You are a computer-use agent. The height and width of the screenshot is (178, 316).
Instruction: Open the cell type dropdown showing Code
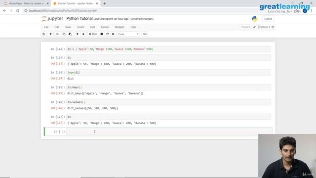click(128, 34)
